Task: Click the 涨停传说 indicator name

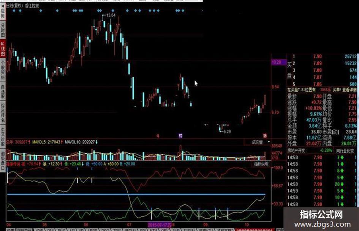Action: (x=13, y=164)
